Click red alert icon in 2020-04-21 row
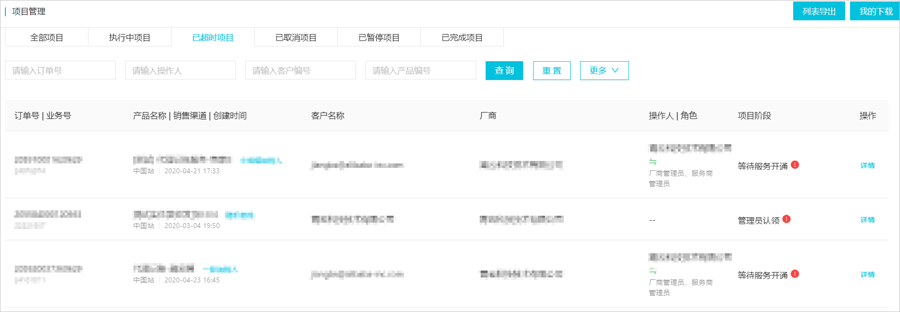 pos(795,165)
